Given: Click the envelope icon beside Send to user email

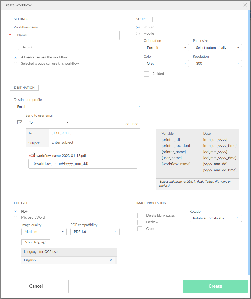Looking at the screenshot, I should (20, 122).
